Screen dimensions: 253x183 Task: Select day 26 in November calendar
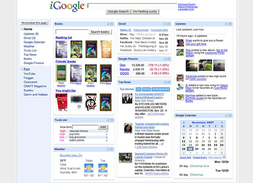[x=190, y=149]
